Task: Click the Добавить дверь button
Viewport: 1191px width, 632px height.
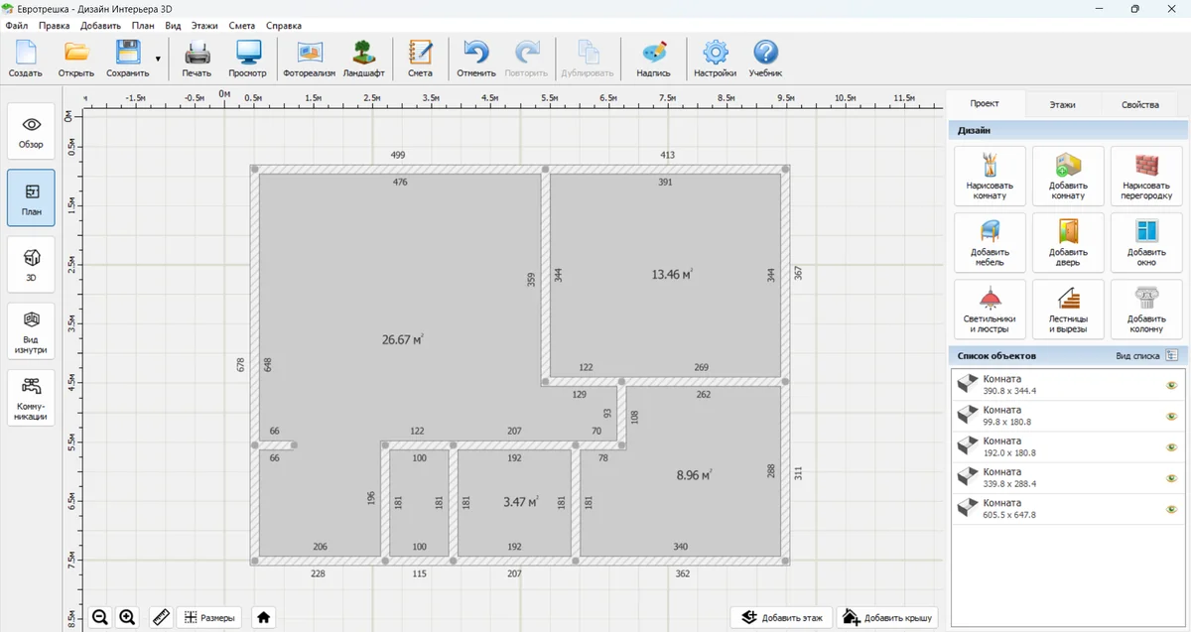Action: 1068,243
